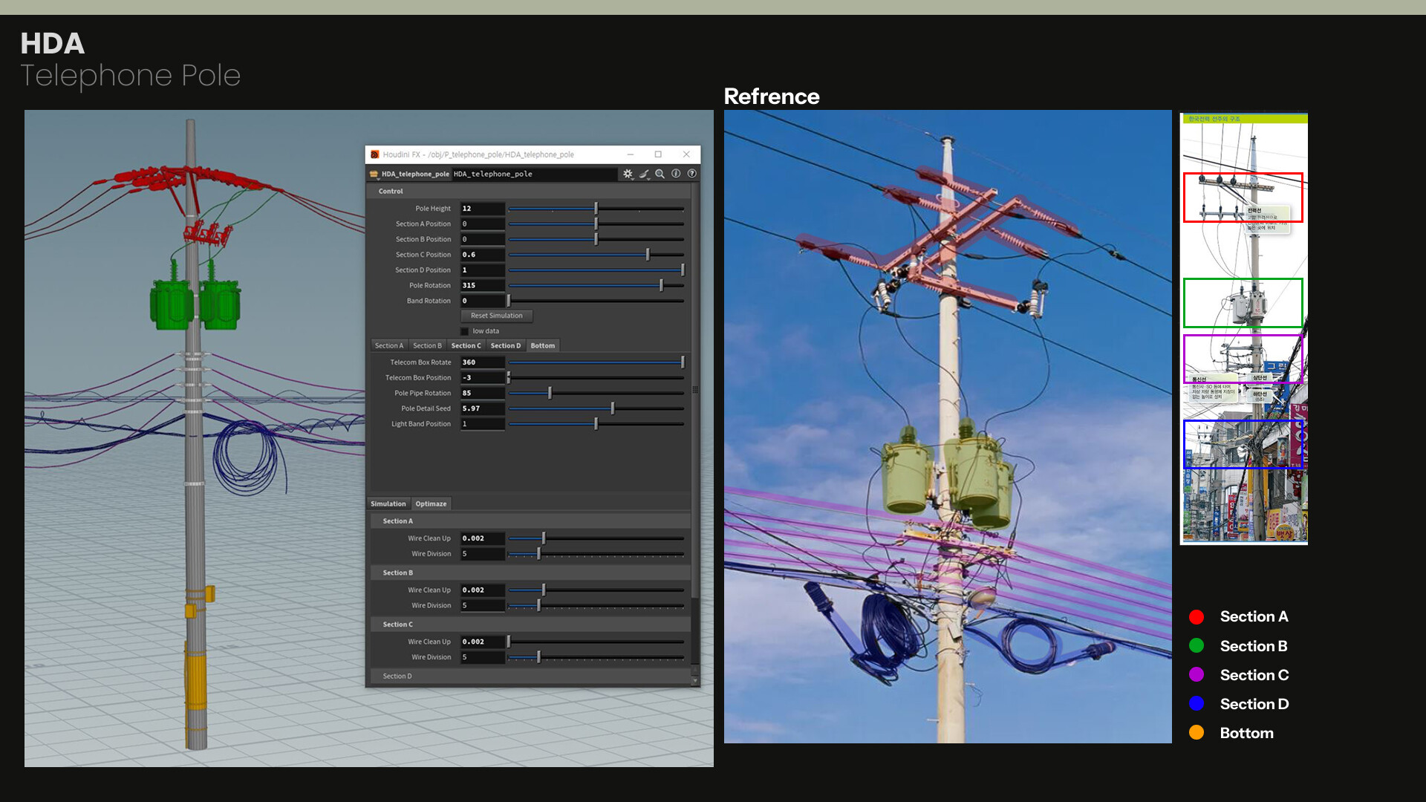Click the Pole Rotation value field
Image resolution: width=1426 pixels, height=802 pixels.
pos(483,285)
